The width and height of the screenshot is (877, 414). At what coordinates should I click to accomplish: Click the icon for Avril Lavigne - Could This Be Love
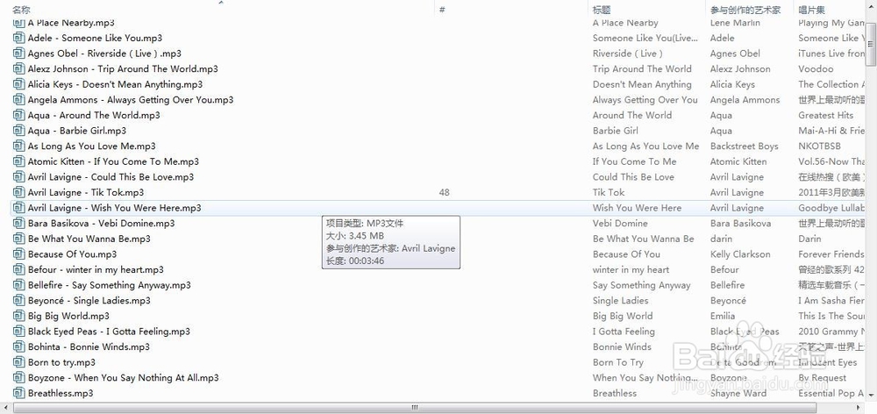[19, 177]
